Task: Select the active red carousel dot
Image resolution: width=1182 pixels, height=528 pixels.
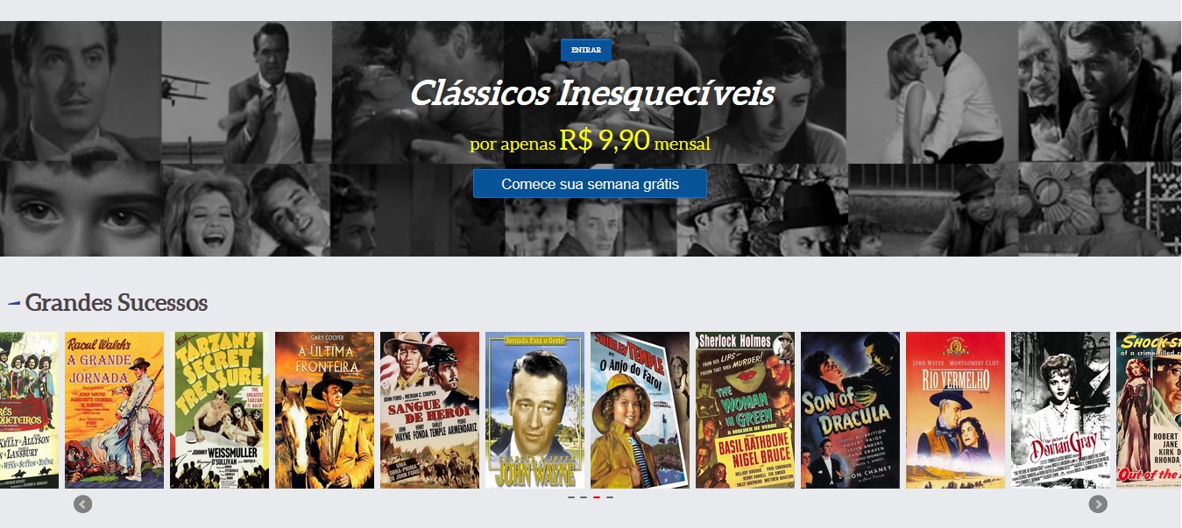Action: click(597, 497)
